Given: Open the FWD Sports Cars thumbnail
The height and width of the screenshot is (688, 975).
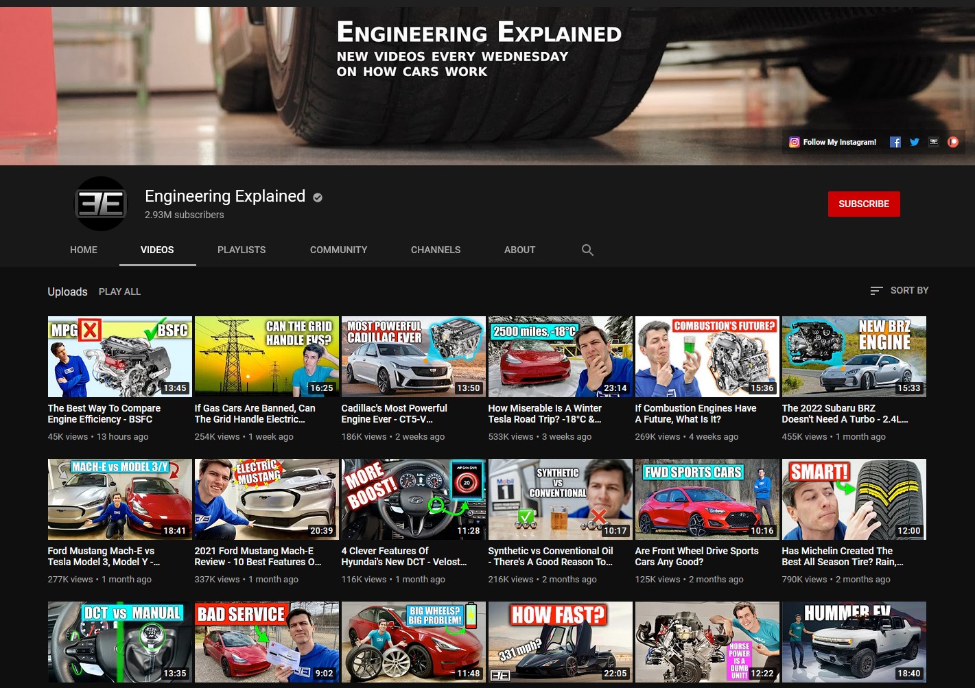Looking at the screenshot, I should point(707,499).
